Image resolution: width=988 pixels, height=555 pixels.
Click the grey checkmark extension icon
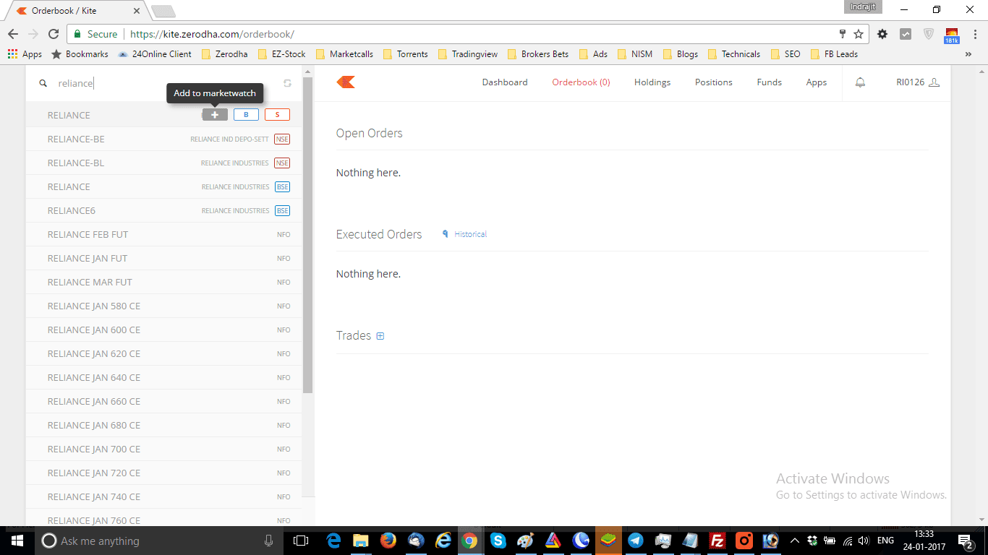(x=906, y=34)
